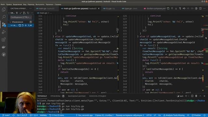Click the UTF-8 encoding selector
Image resolution: width=208 pixels, height=117 pixels.
point(149,115)
